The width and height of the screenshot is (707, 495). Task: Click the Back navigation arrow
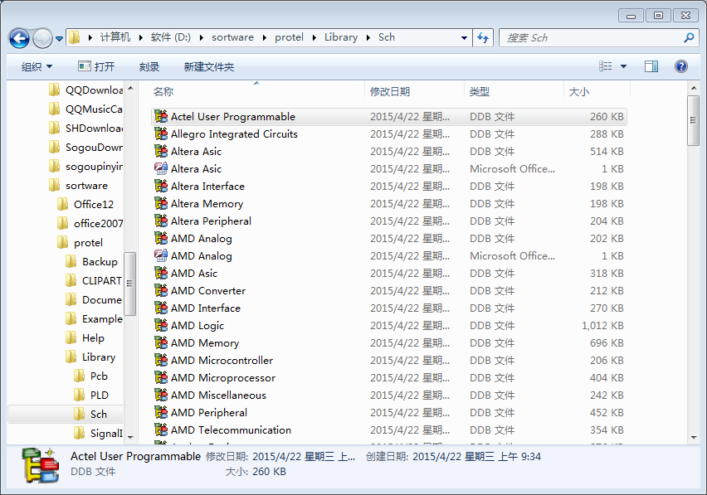(19, 39)
